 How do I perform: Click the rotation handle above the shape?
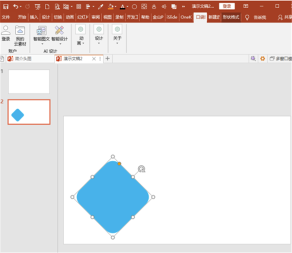click(141, 169)
